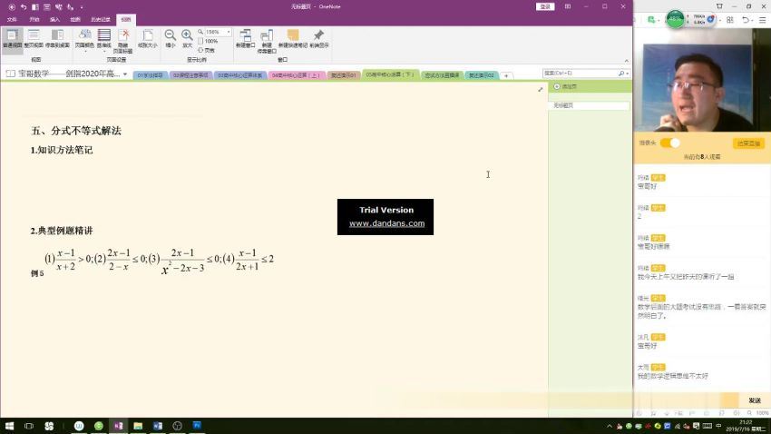Click the green circular network speed widget

[x=675, y=19]
